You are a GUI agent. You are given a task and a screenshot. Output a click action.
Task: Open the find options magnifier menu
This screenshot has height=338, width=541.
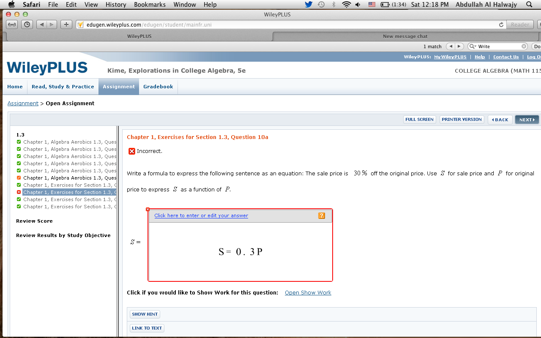coord(473,46)
